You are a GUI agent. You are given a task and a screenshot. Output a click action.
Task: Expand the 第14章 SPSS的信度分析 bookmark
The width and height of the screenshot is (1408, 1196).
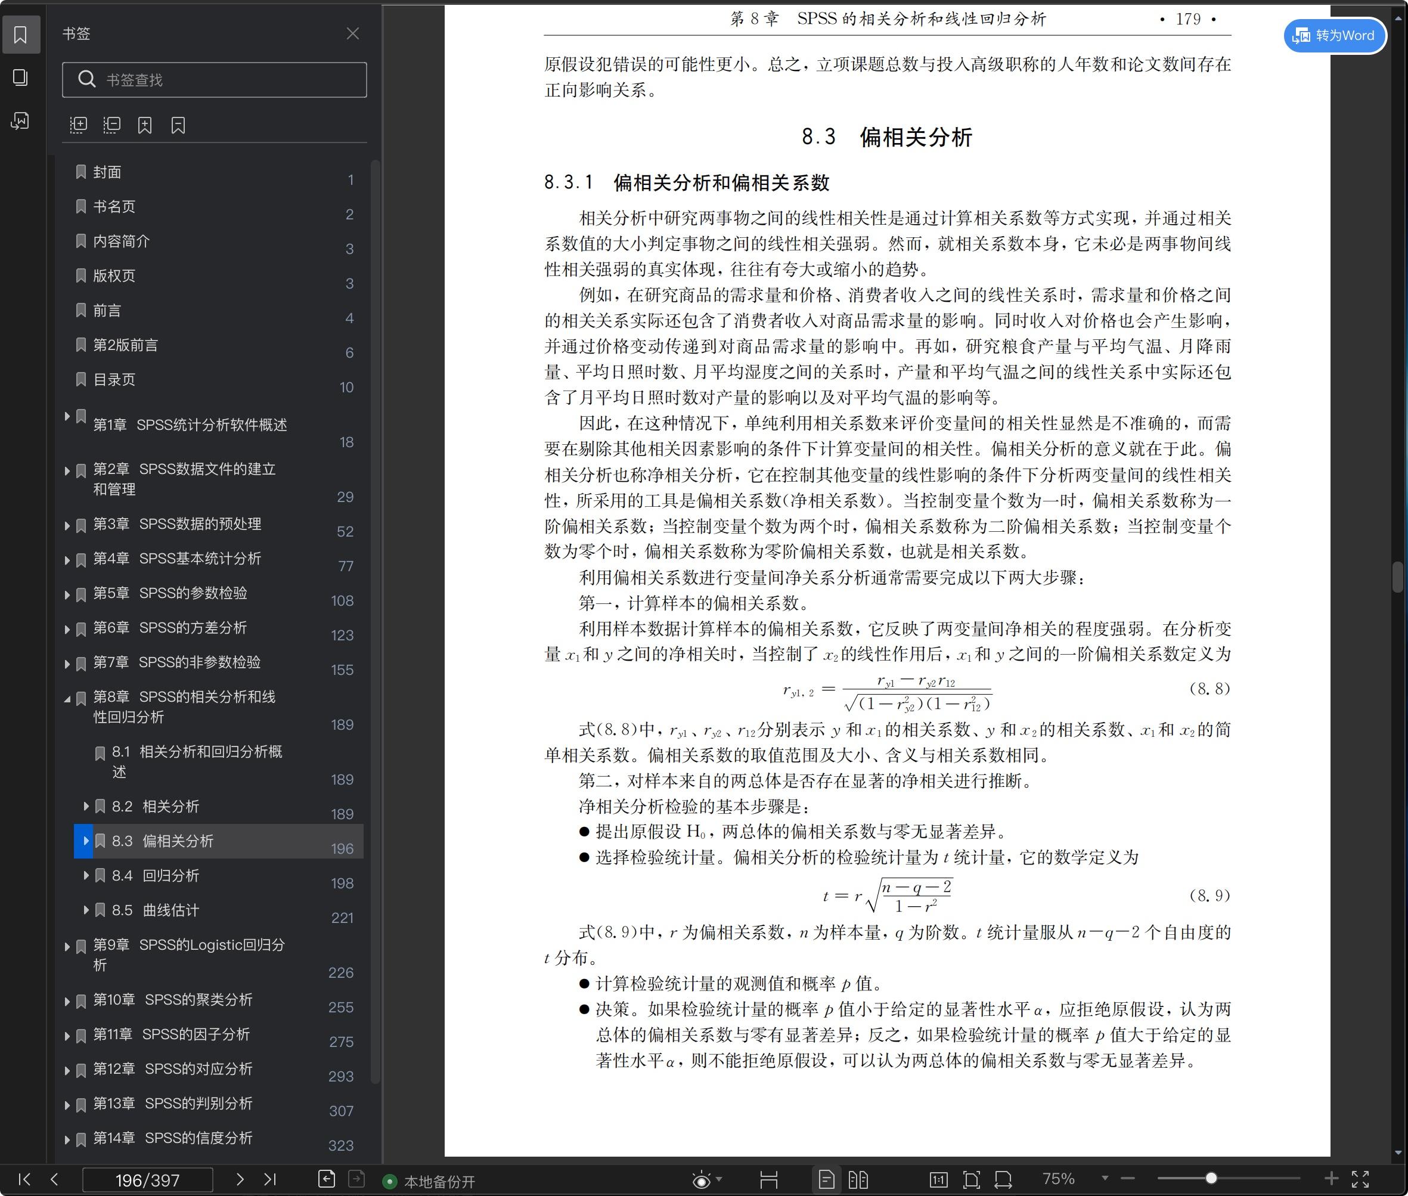coord(67,1140)
